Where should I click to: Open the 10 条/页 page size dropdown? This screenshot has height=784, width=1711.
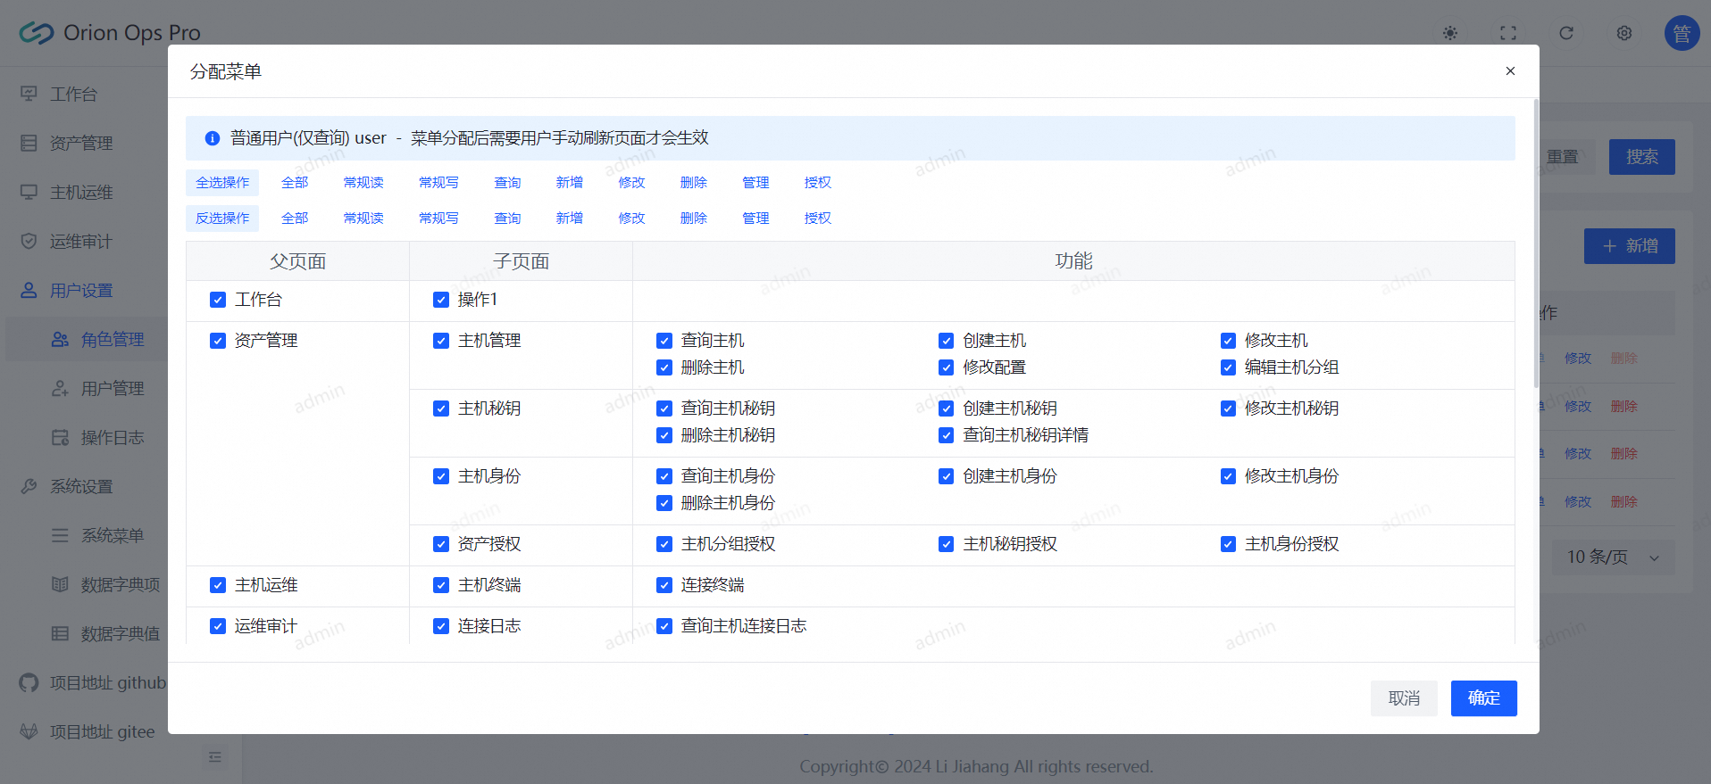(1613, 557)
